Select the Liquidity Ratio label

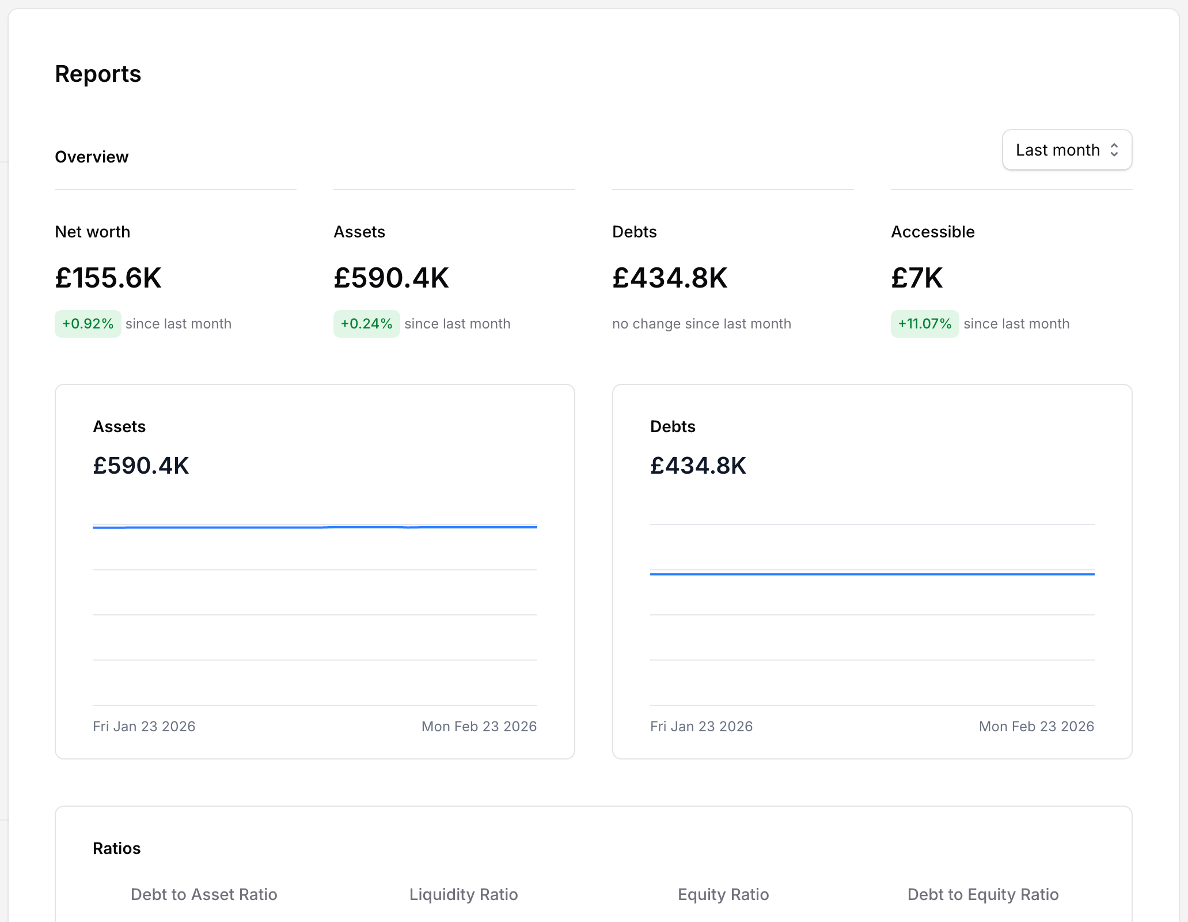[x=464, y=894]
